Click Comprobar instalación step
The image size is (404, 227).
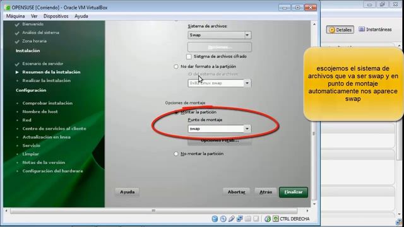[47, 103]
